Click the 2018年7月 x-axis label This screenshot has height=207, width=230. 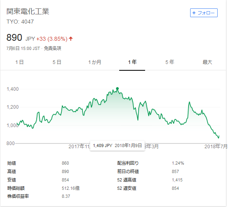coord(216,146)
